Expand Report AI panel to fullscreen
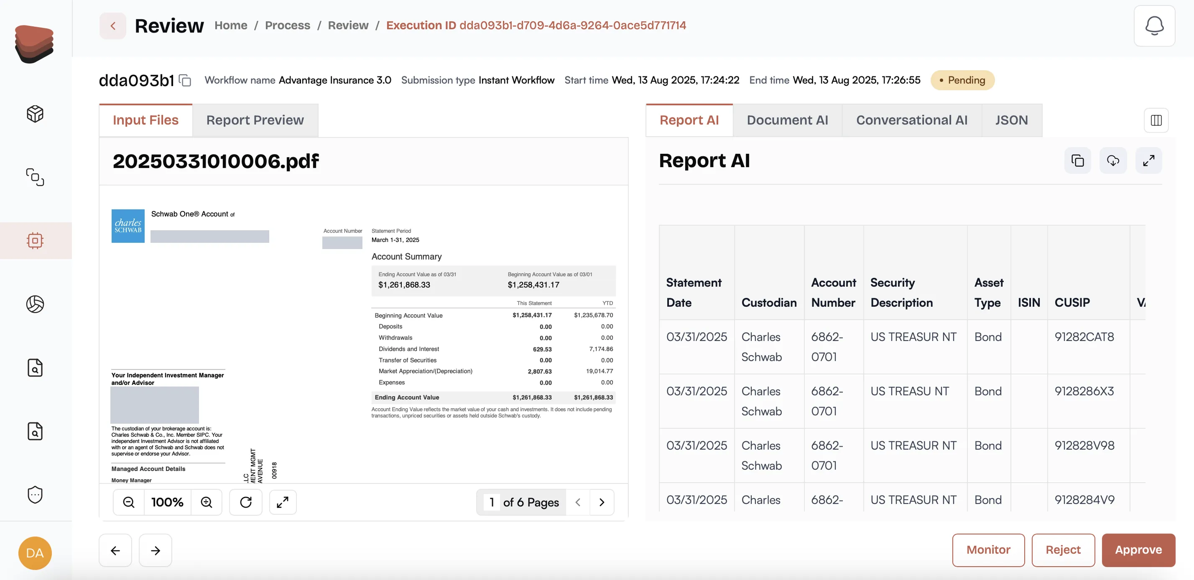 (x=1148, y=161)
